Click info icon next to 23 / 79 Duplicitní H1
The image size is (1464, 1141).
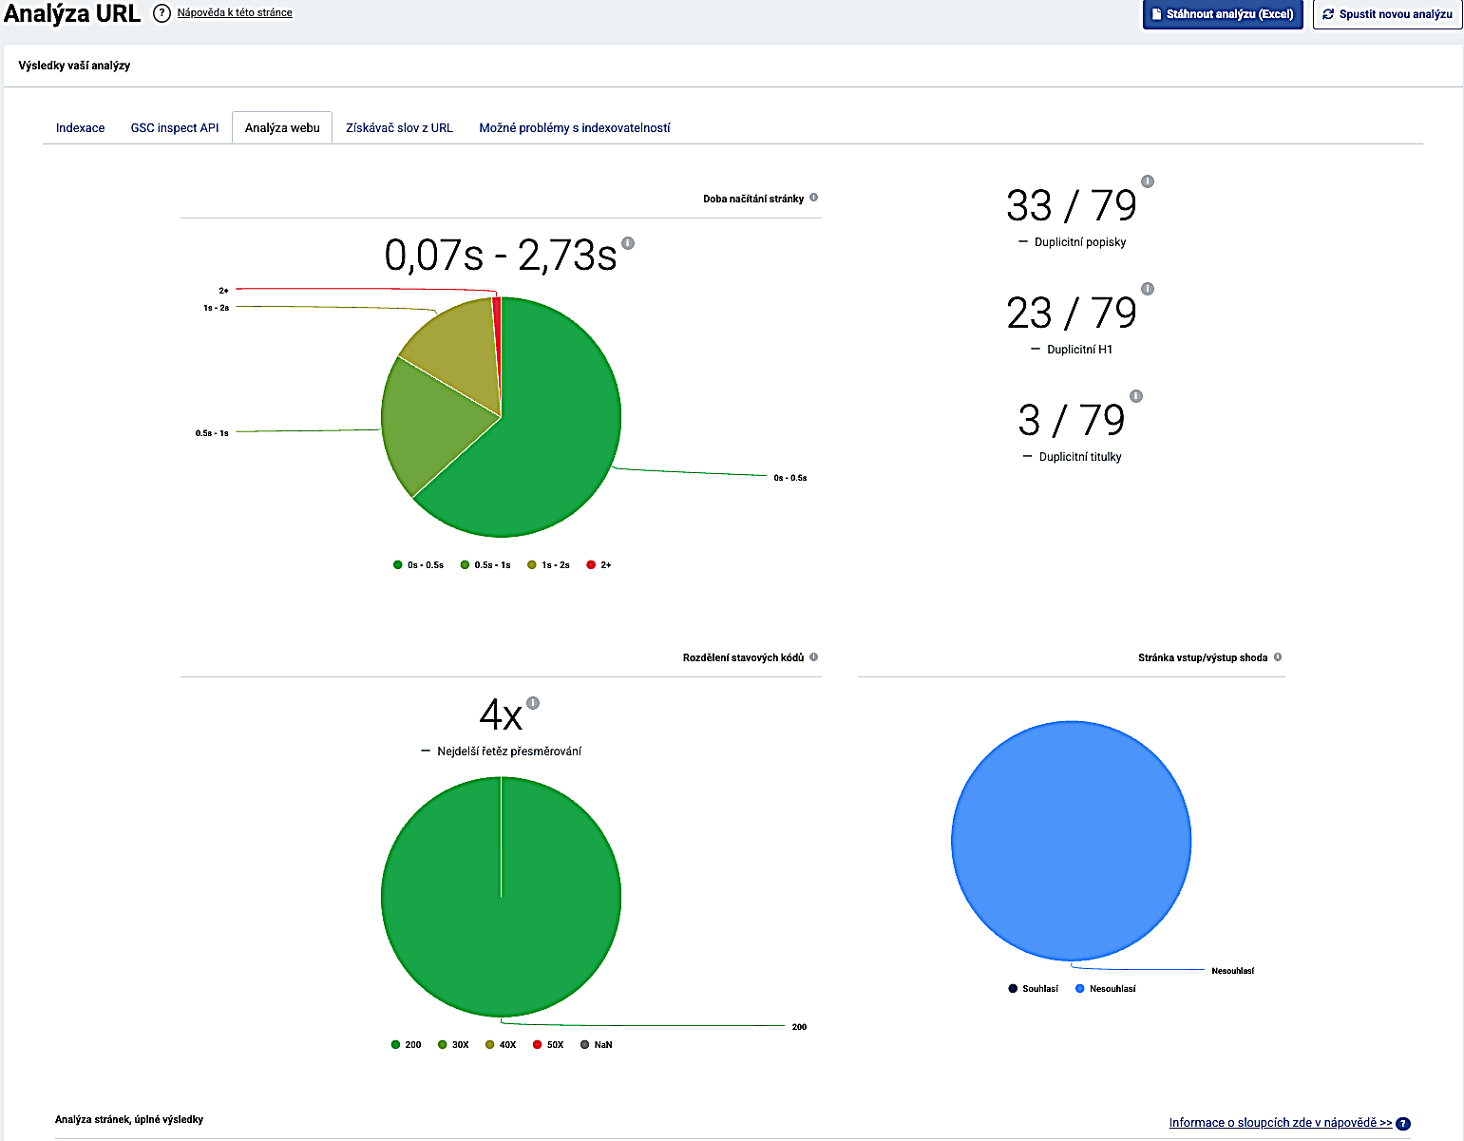[x=1148, y=289]
